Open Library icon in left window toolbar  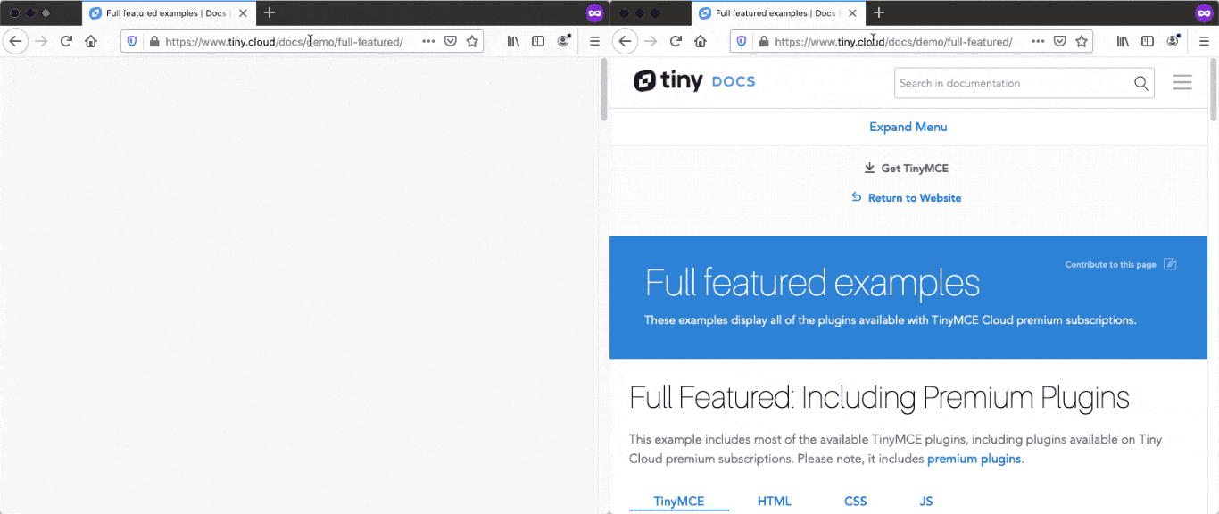(514, 41)
